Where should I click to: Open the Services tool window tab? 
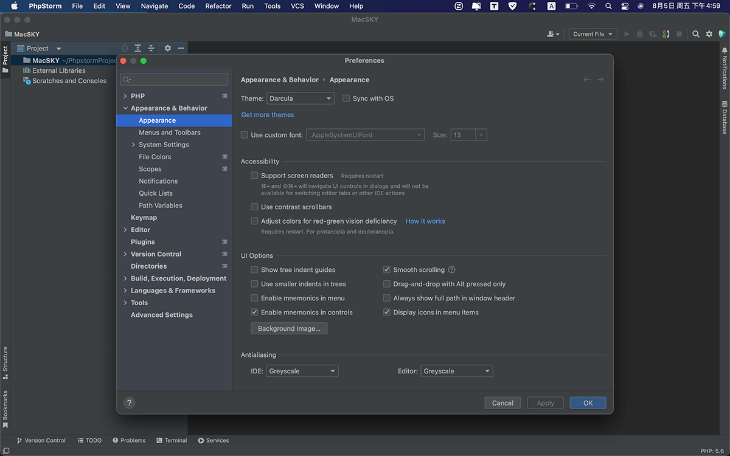(213, 440)
